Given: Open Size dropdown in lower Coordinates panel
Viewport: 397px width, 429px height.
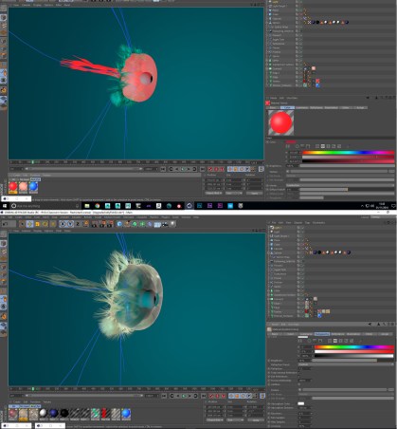Looking at the screenshot, I should pyautogui.click(x=235, y=420).
